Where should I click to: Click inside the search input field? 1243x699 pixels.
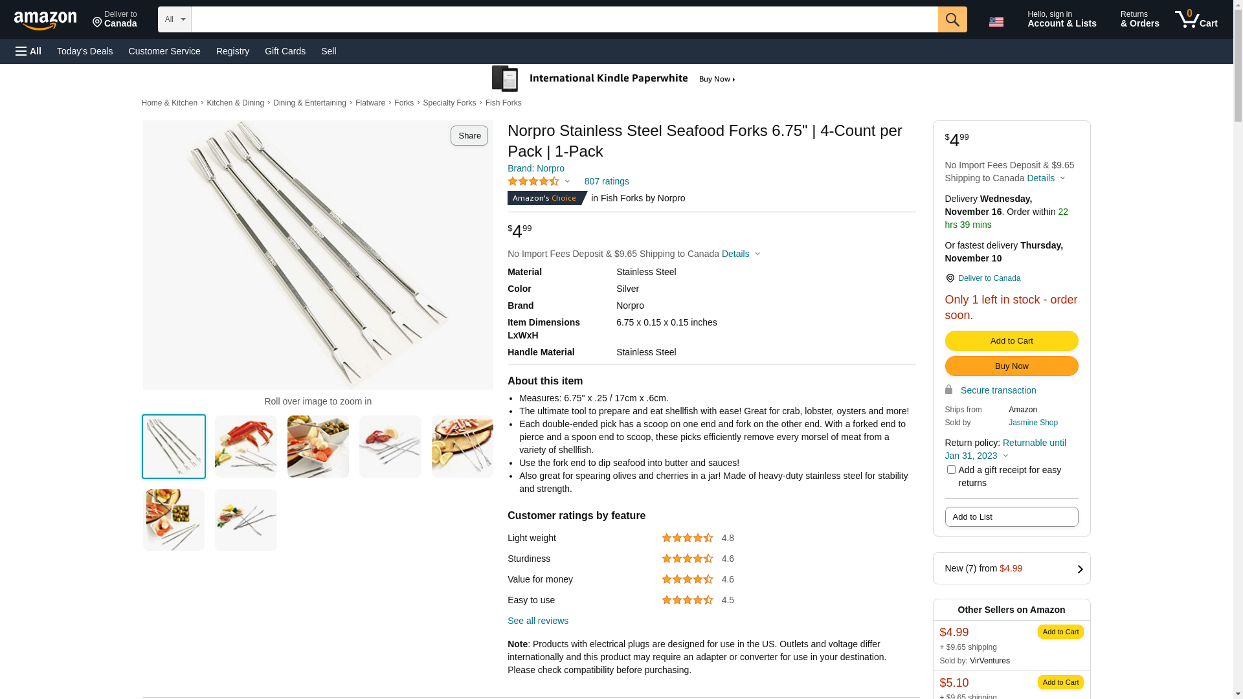(x=563, y=19)
